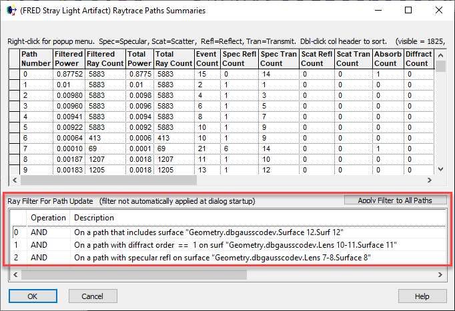The height and width of the screenshot is (311, 455).
Task: Click Apply Filter to All Paths button
Action: pyautogui.click(x=395, y=200)
